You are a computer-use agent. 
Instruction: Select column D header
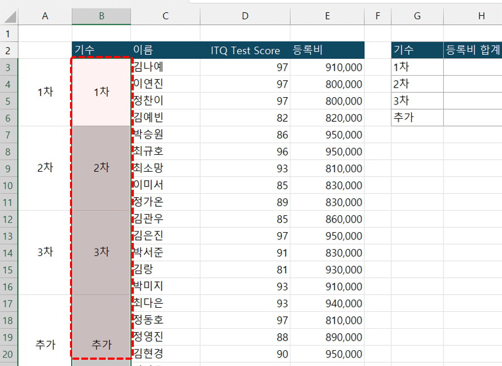pyautogui.click(x=245, y=16)
